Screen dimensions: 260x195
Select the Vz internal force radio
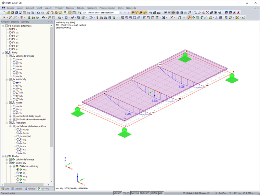14,89
